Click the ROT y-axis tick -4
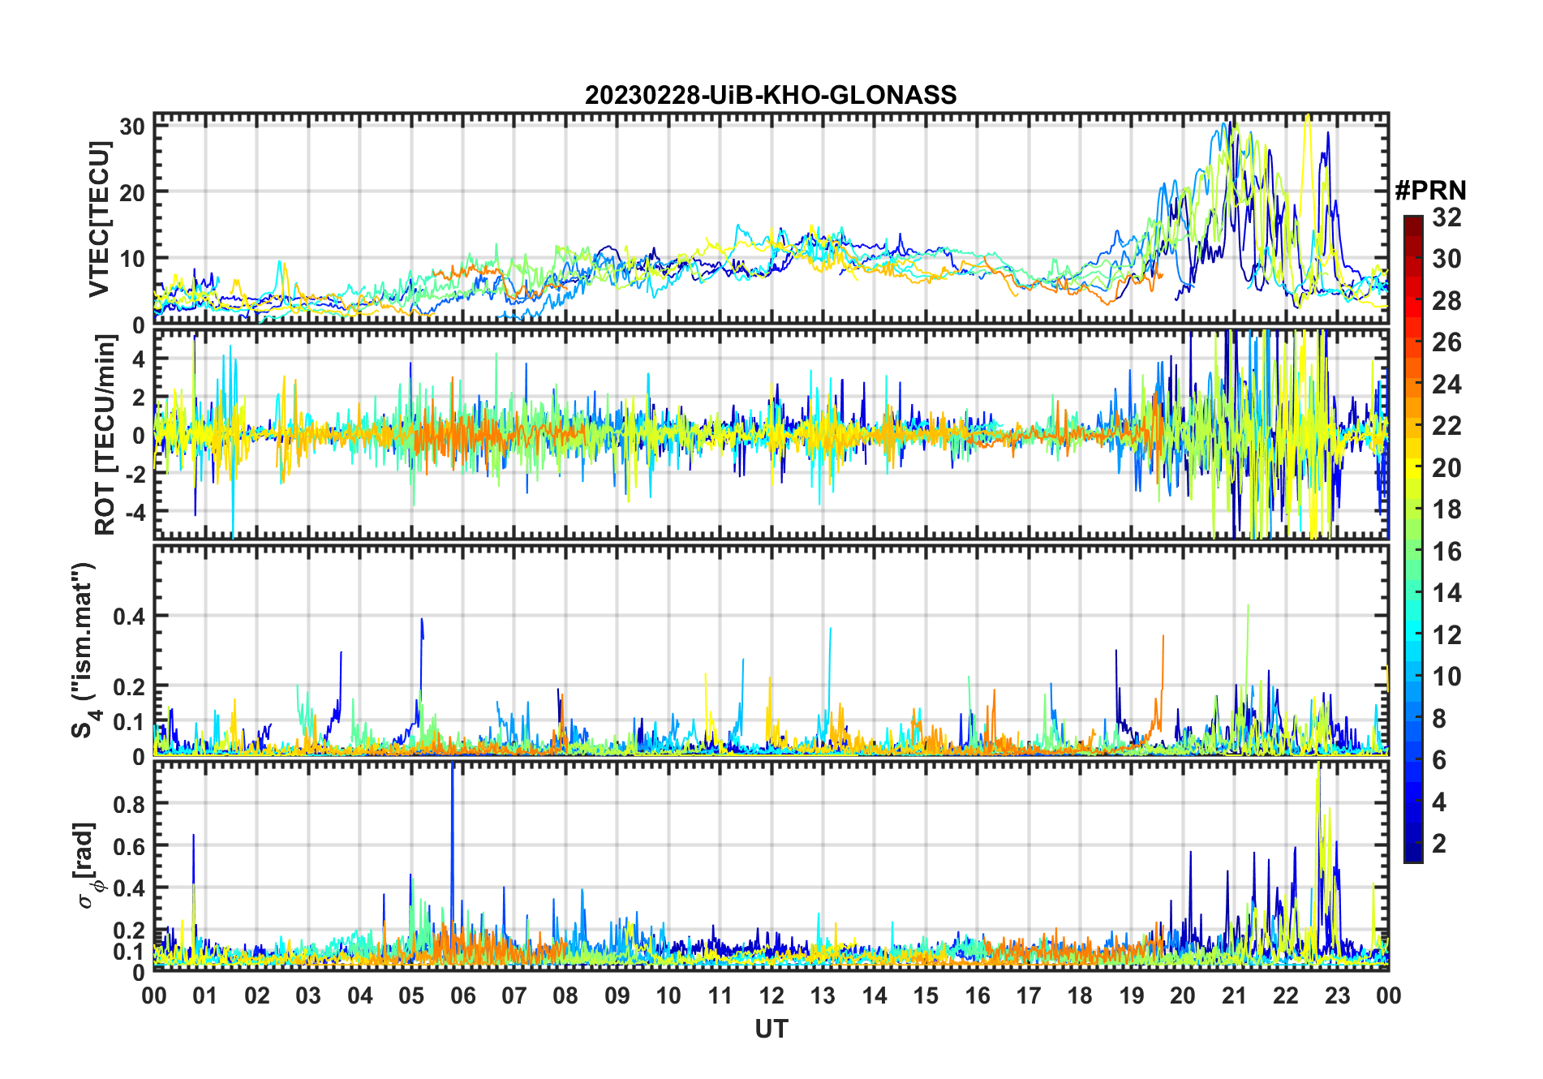1543x1079 pixels. [x=132, y=512]
